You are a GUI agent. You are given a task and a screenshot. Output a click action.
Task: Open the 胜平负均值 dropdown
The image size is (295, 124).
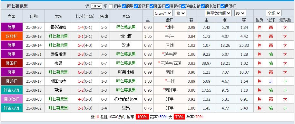[x=218, y=13]
